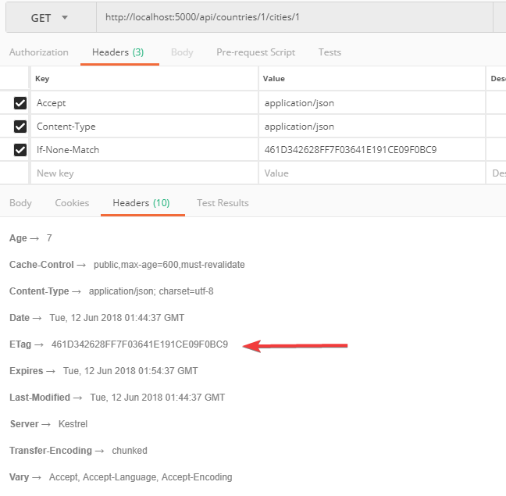Open the response Cookies tab
Screen dimensions: 506x496
click(x=72, y=203)
